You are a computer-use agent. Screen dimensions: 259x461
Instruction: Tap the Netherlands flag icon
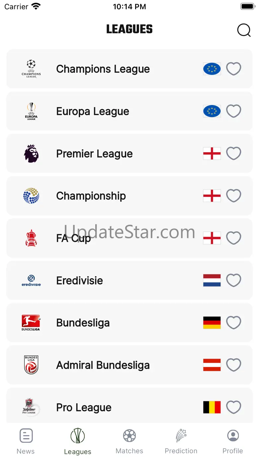tap(212, 281)
